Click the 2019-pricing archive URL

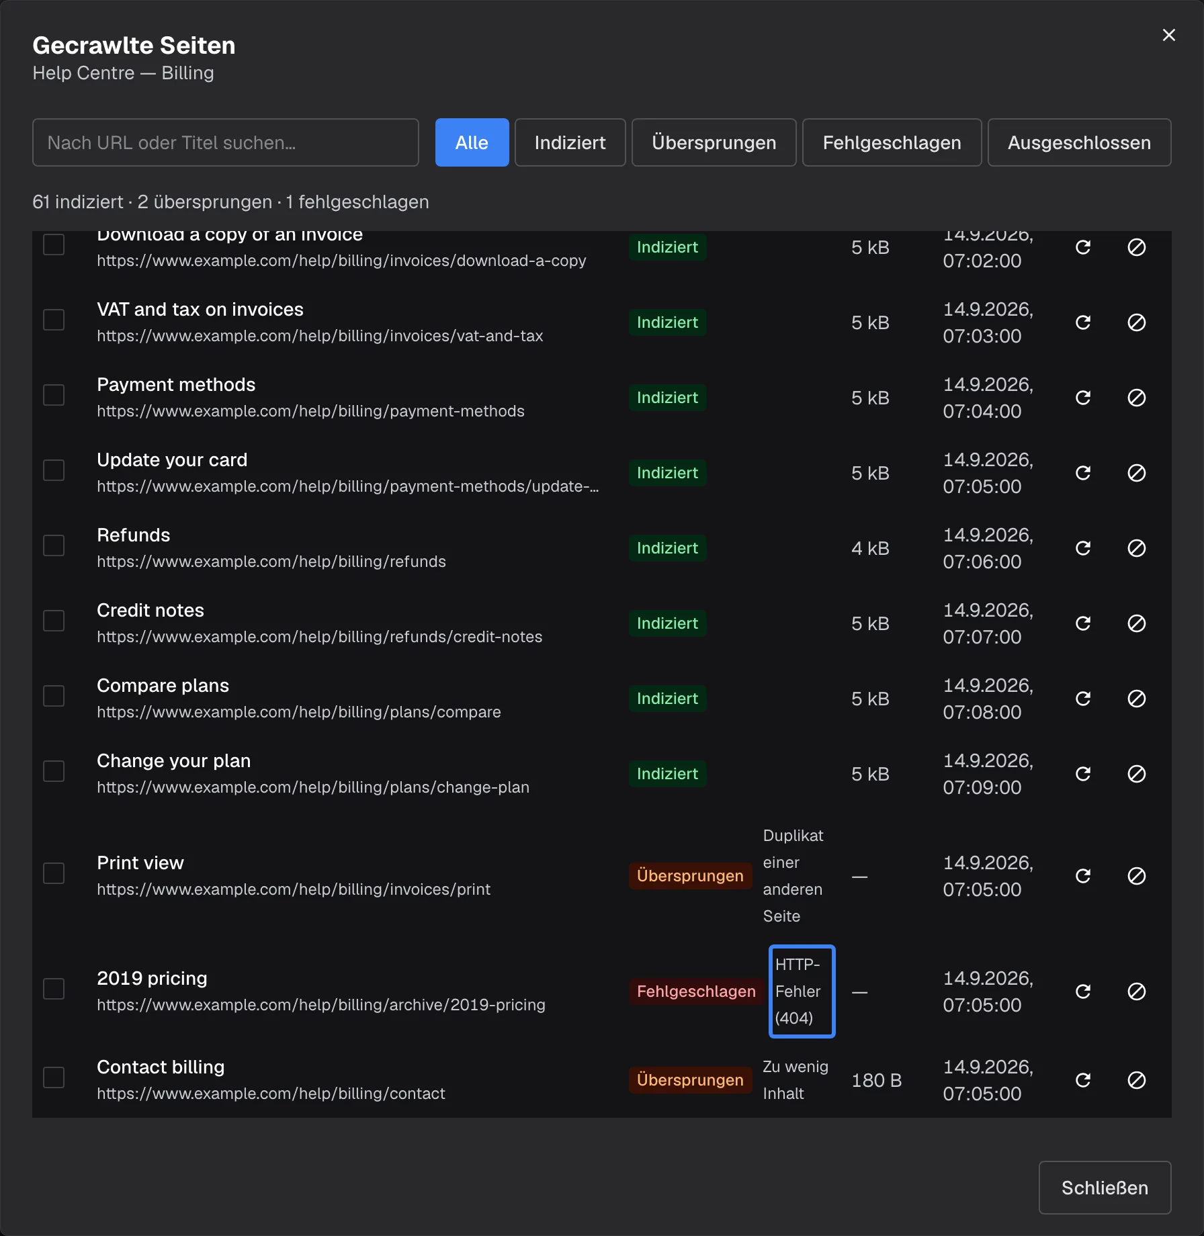click(321, 1005)
